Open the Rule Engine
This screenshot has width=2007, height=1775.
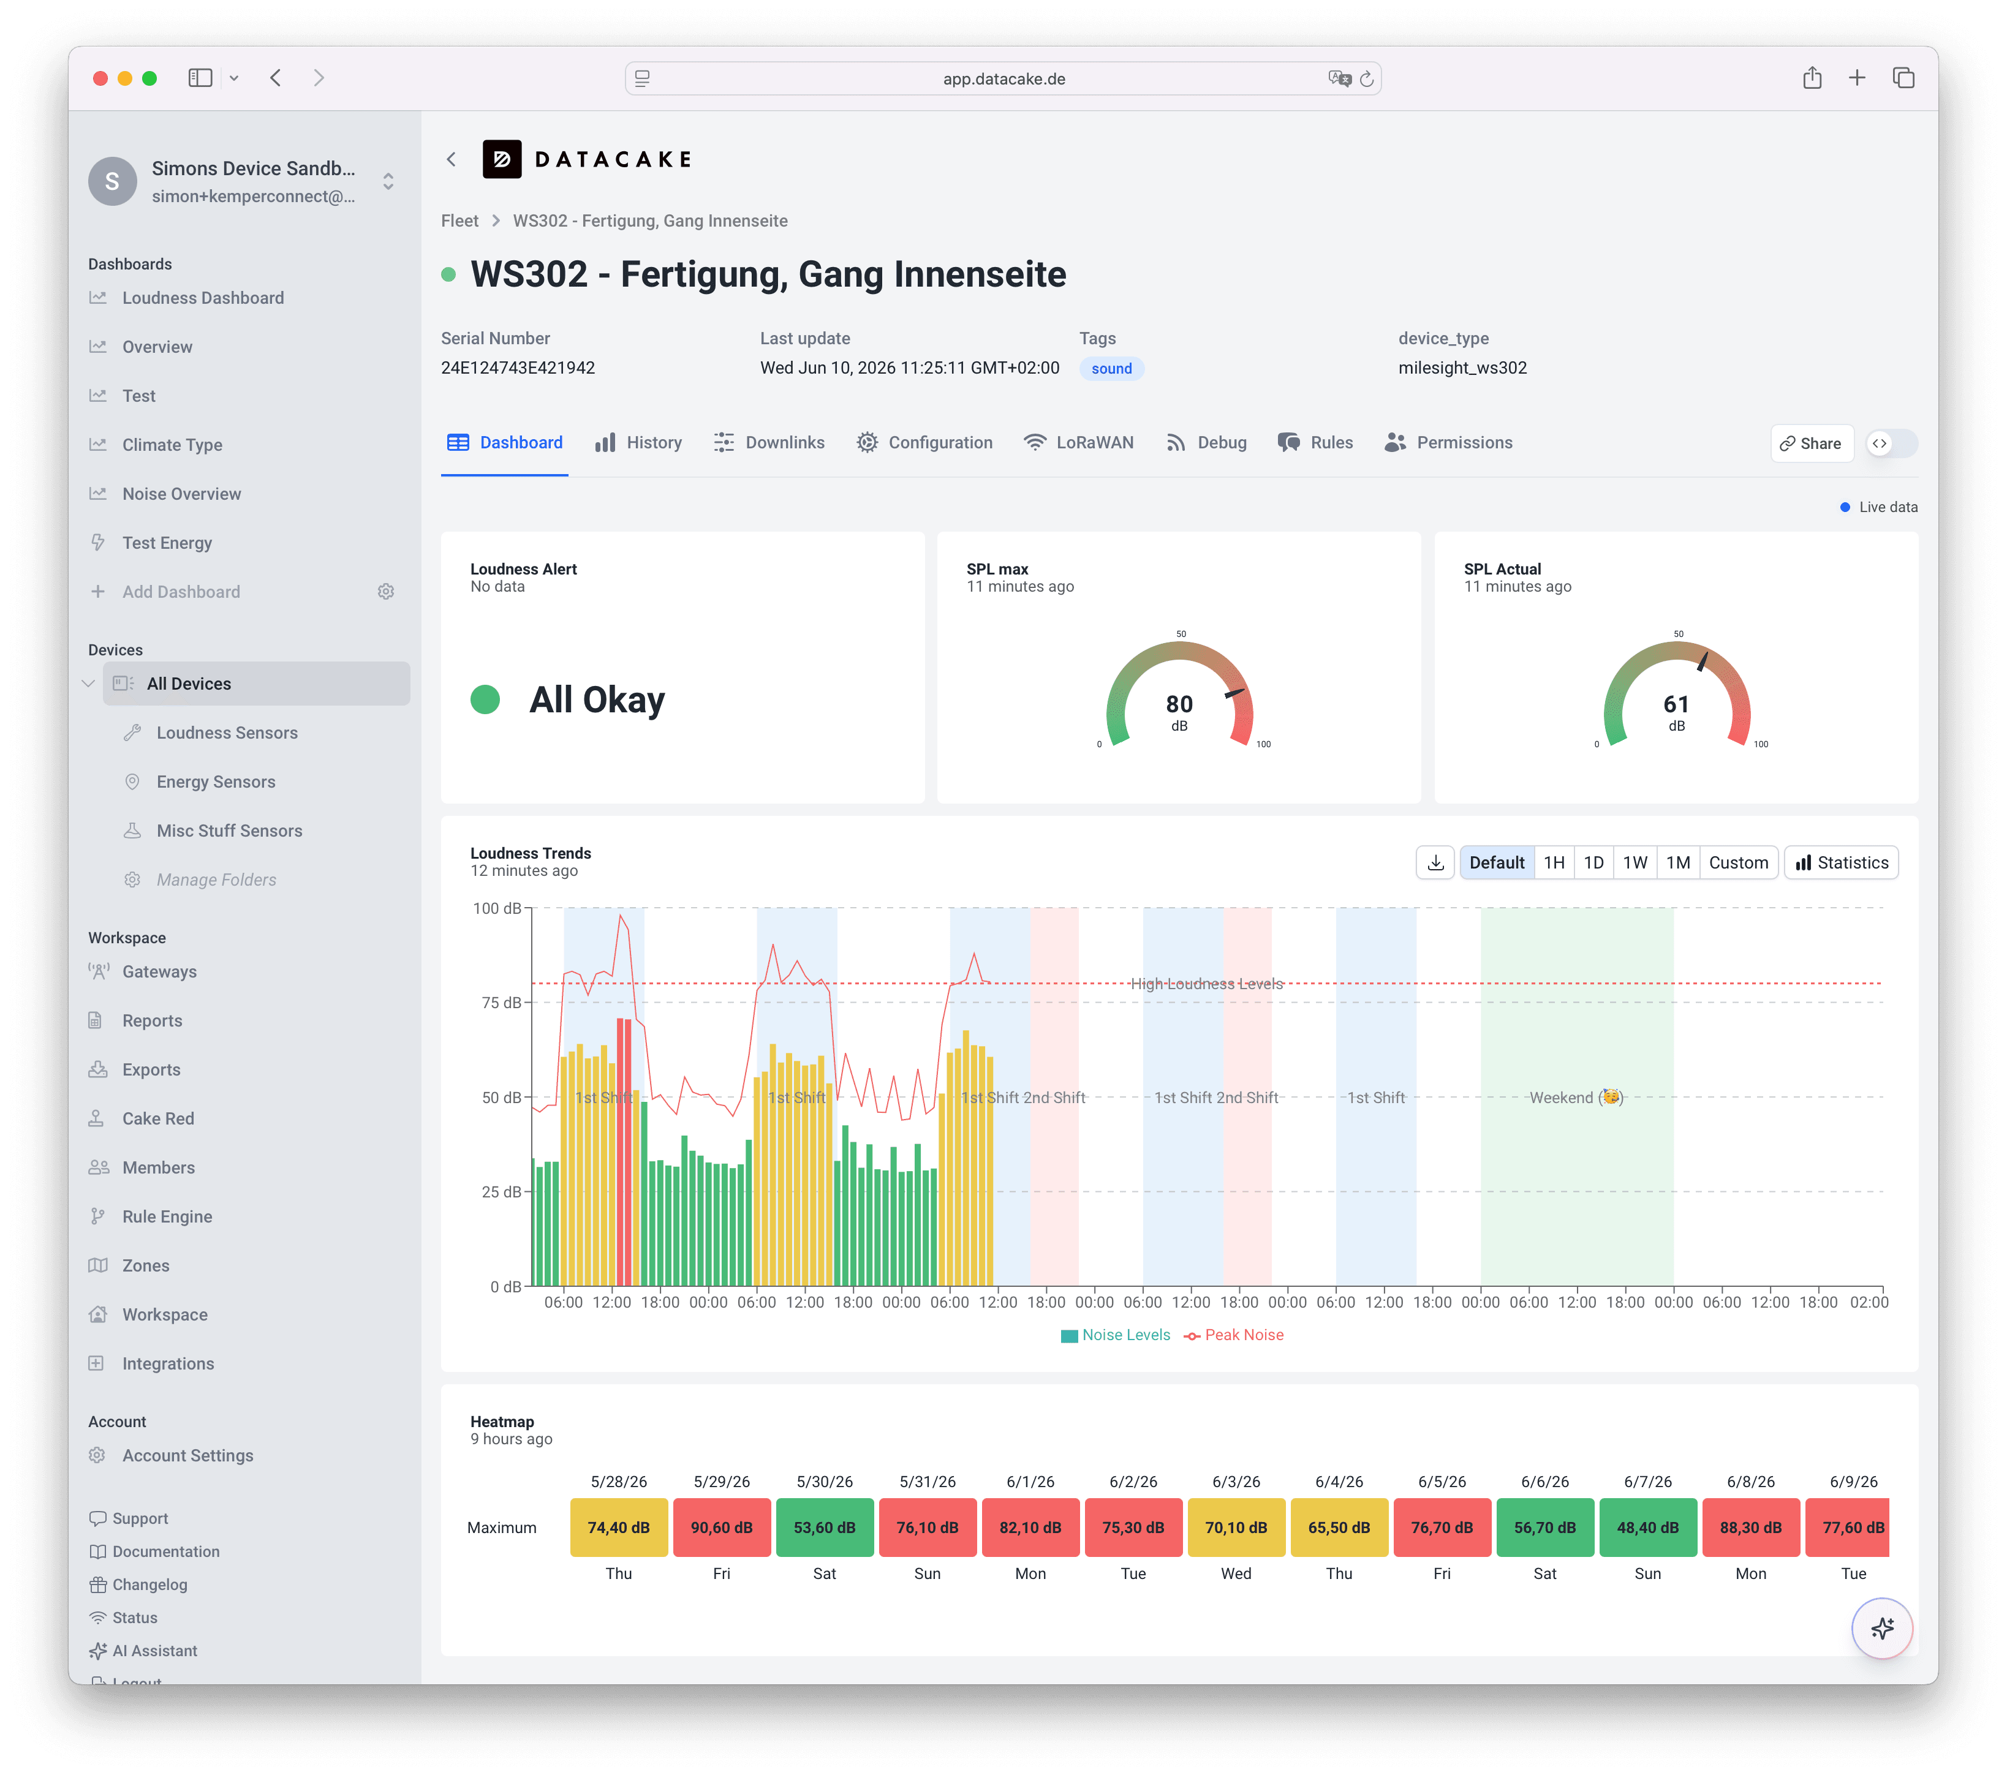click(167, 1218)
